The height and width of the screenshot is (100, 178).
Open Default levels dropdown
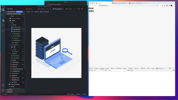point(130,70)
